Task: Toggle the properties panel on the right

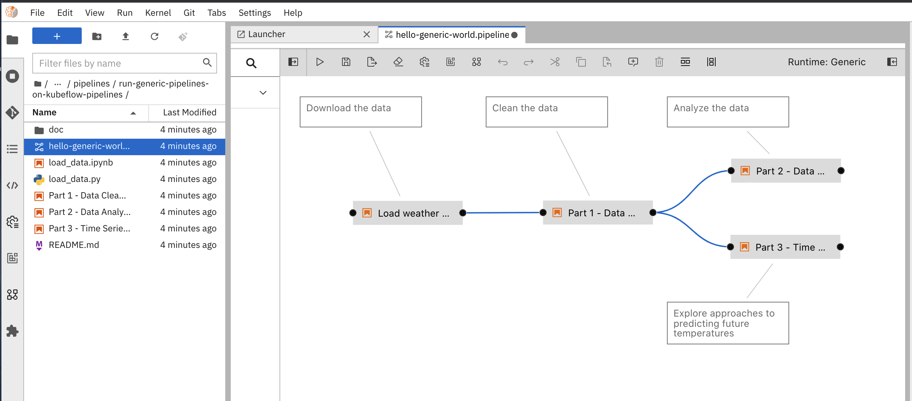Action: click(892, 62)
